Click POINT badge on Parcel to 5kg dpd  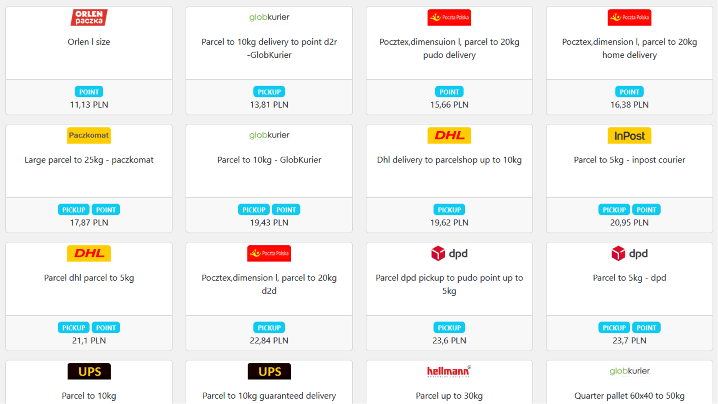(646, 328)
